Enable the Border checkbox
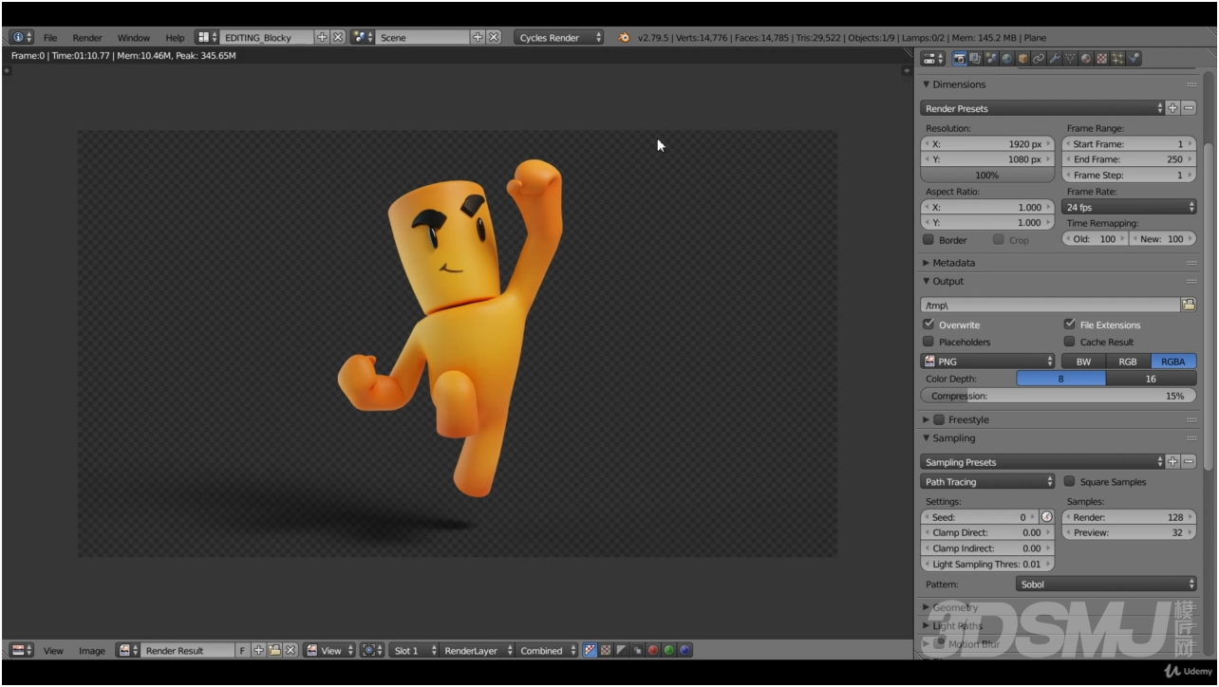This screenshot has height=687, width=1219. (x=928, y=240)
